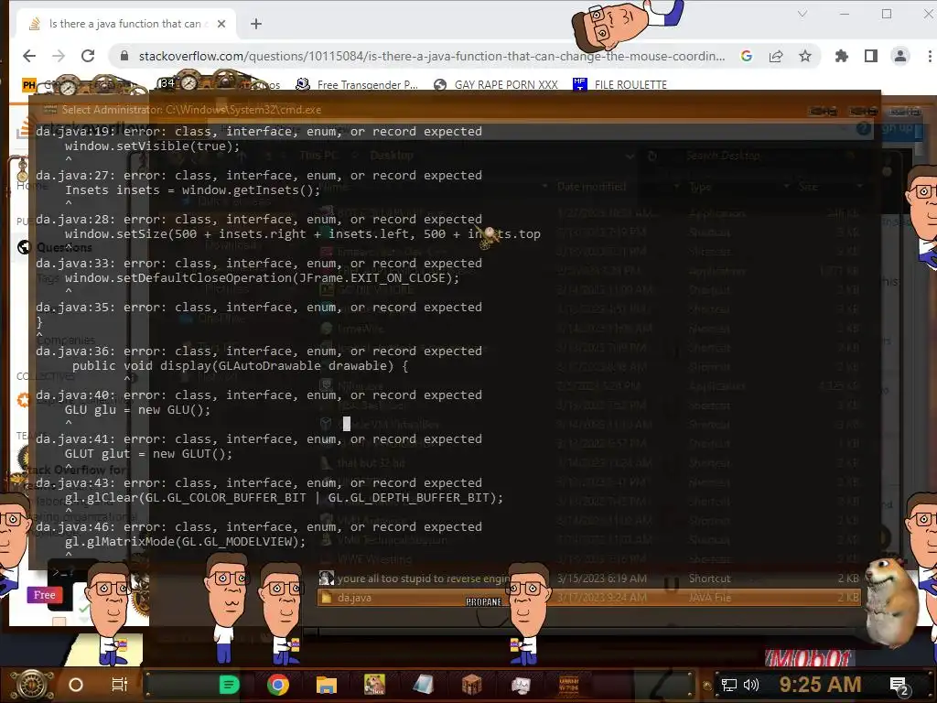Open volume control in system tray
This screenshot has height=703, width=937.
(x=750, y=685)
